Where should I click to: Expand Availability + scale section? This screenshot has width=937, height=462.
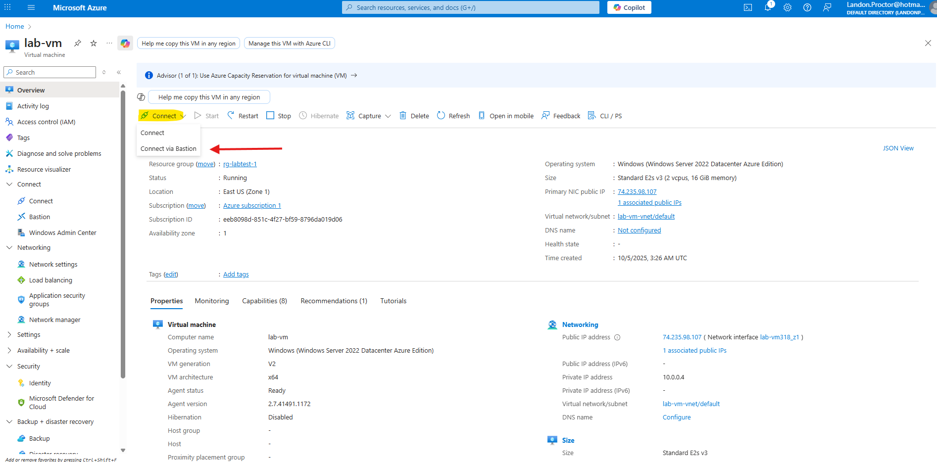point(9,350)
